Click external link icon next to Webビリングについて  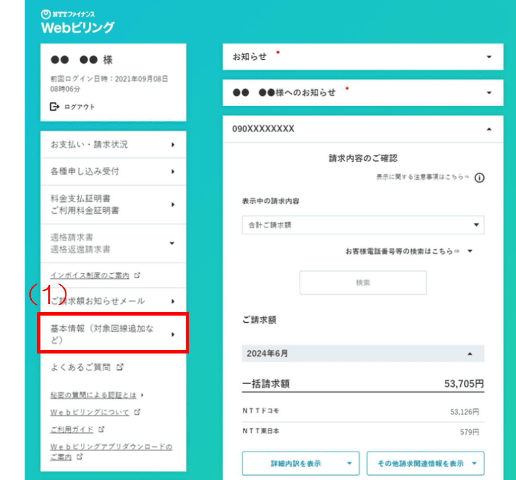(x=137, y=412)
